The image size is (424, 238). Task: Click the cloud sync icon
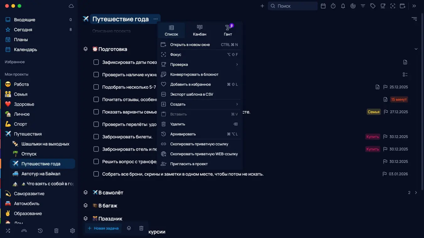coord(71,6)
